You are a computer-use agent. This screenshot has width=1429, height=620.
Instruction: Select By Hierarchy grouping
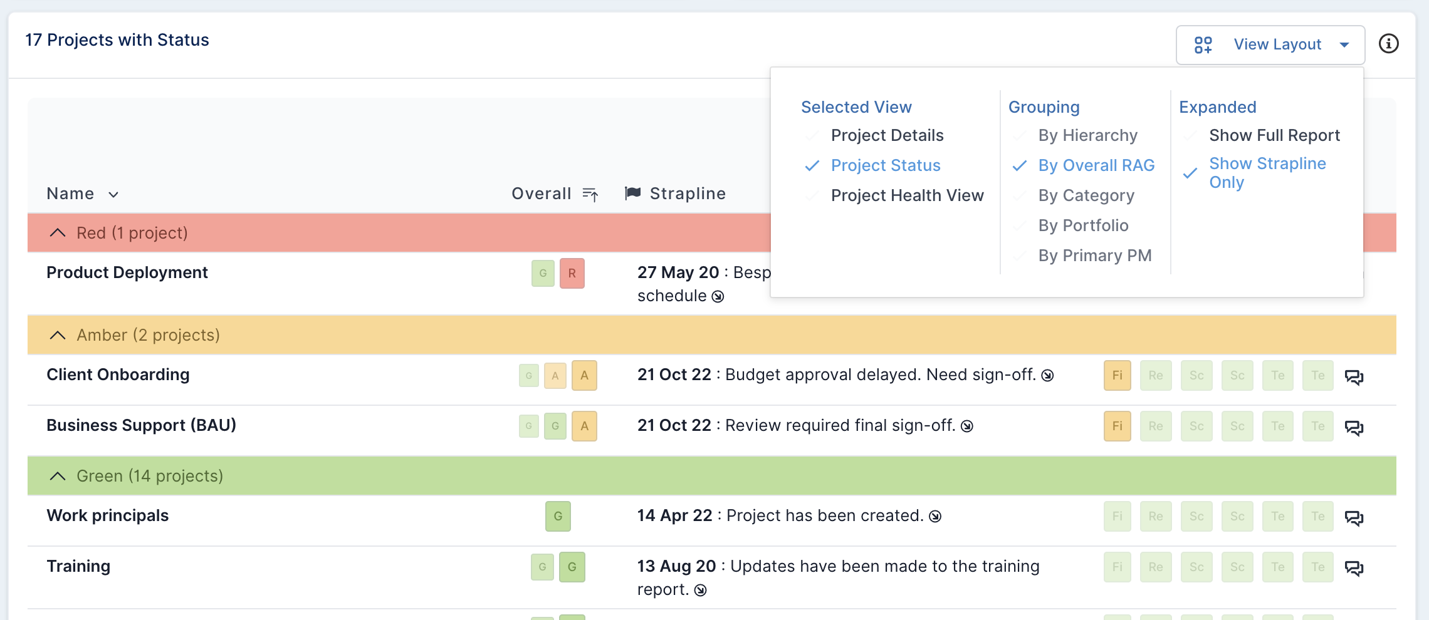pos(1087,135)
